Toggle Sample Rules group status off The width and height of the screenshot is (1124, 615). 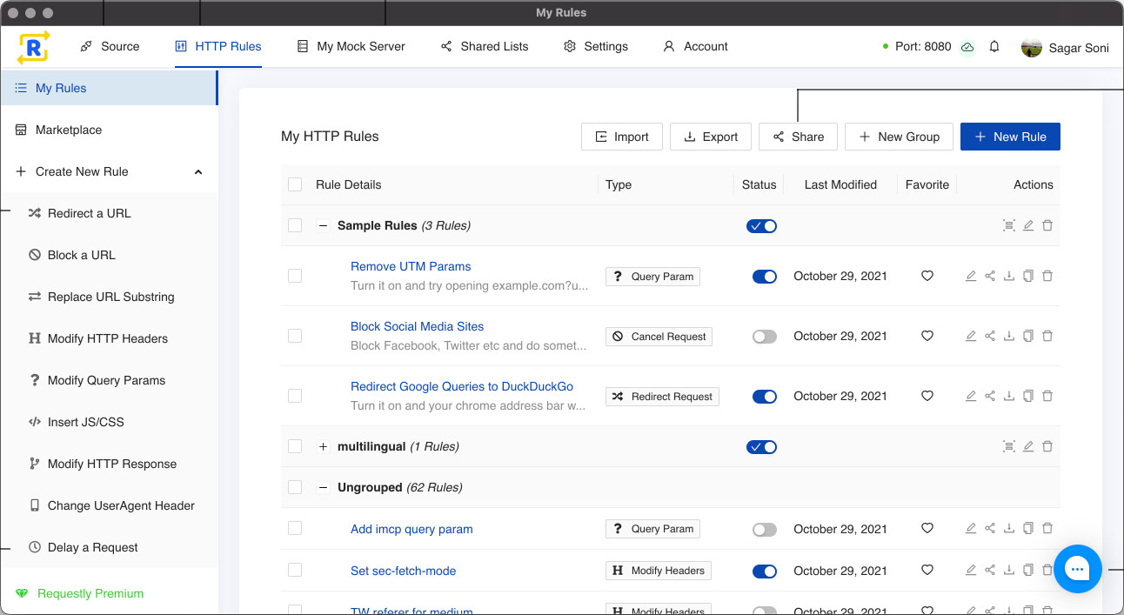click(x=761, y=226)
